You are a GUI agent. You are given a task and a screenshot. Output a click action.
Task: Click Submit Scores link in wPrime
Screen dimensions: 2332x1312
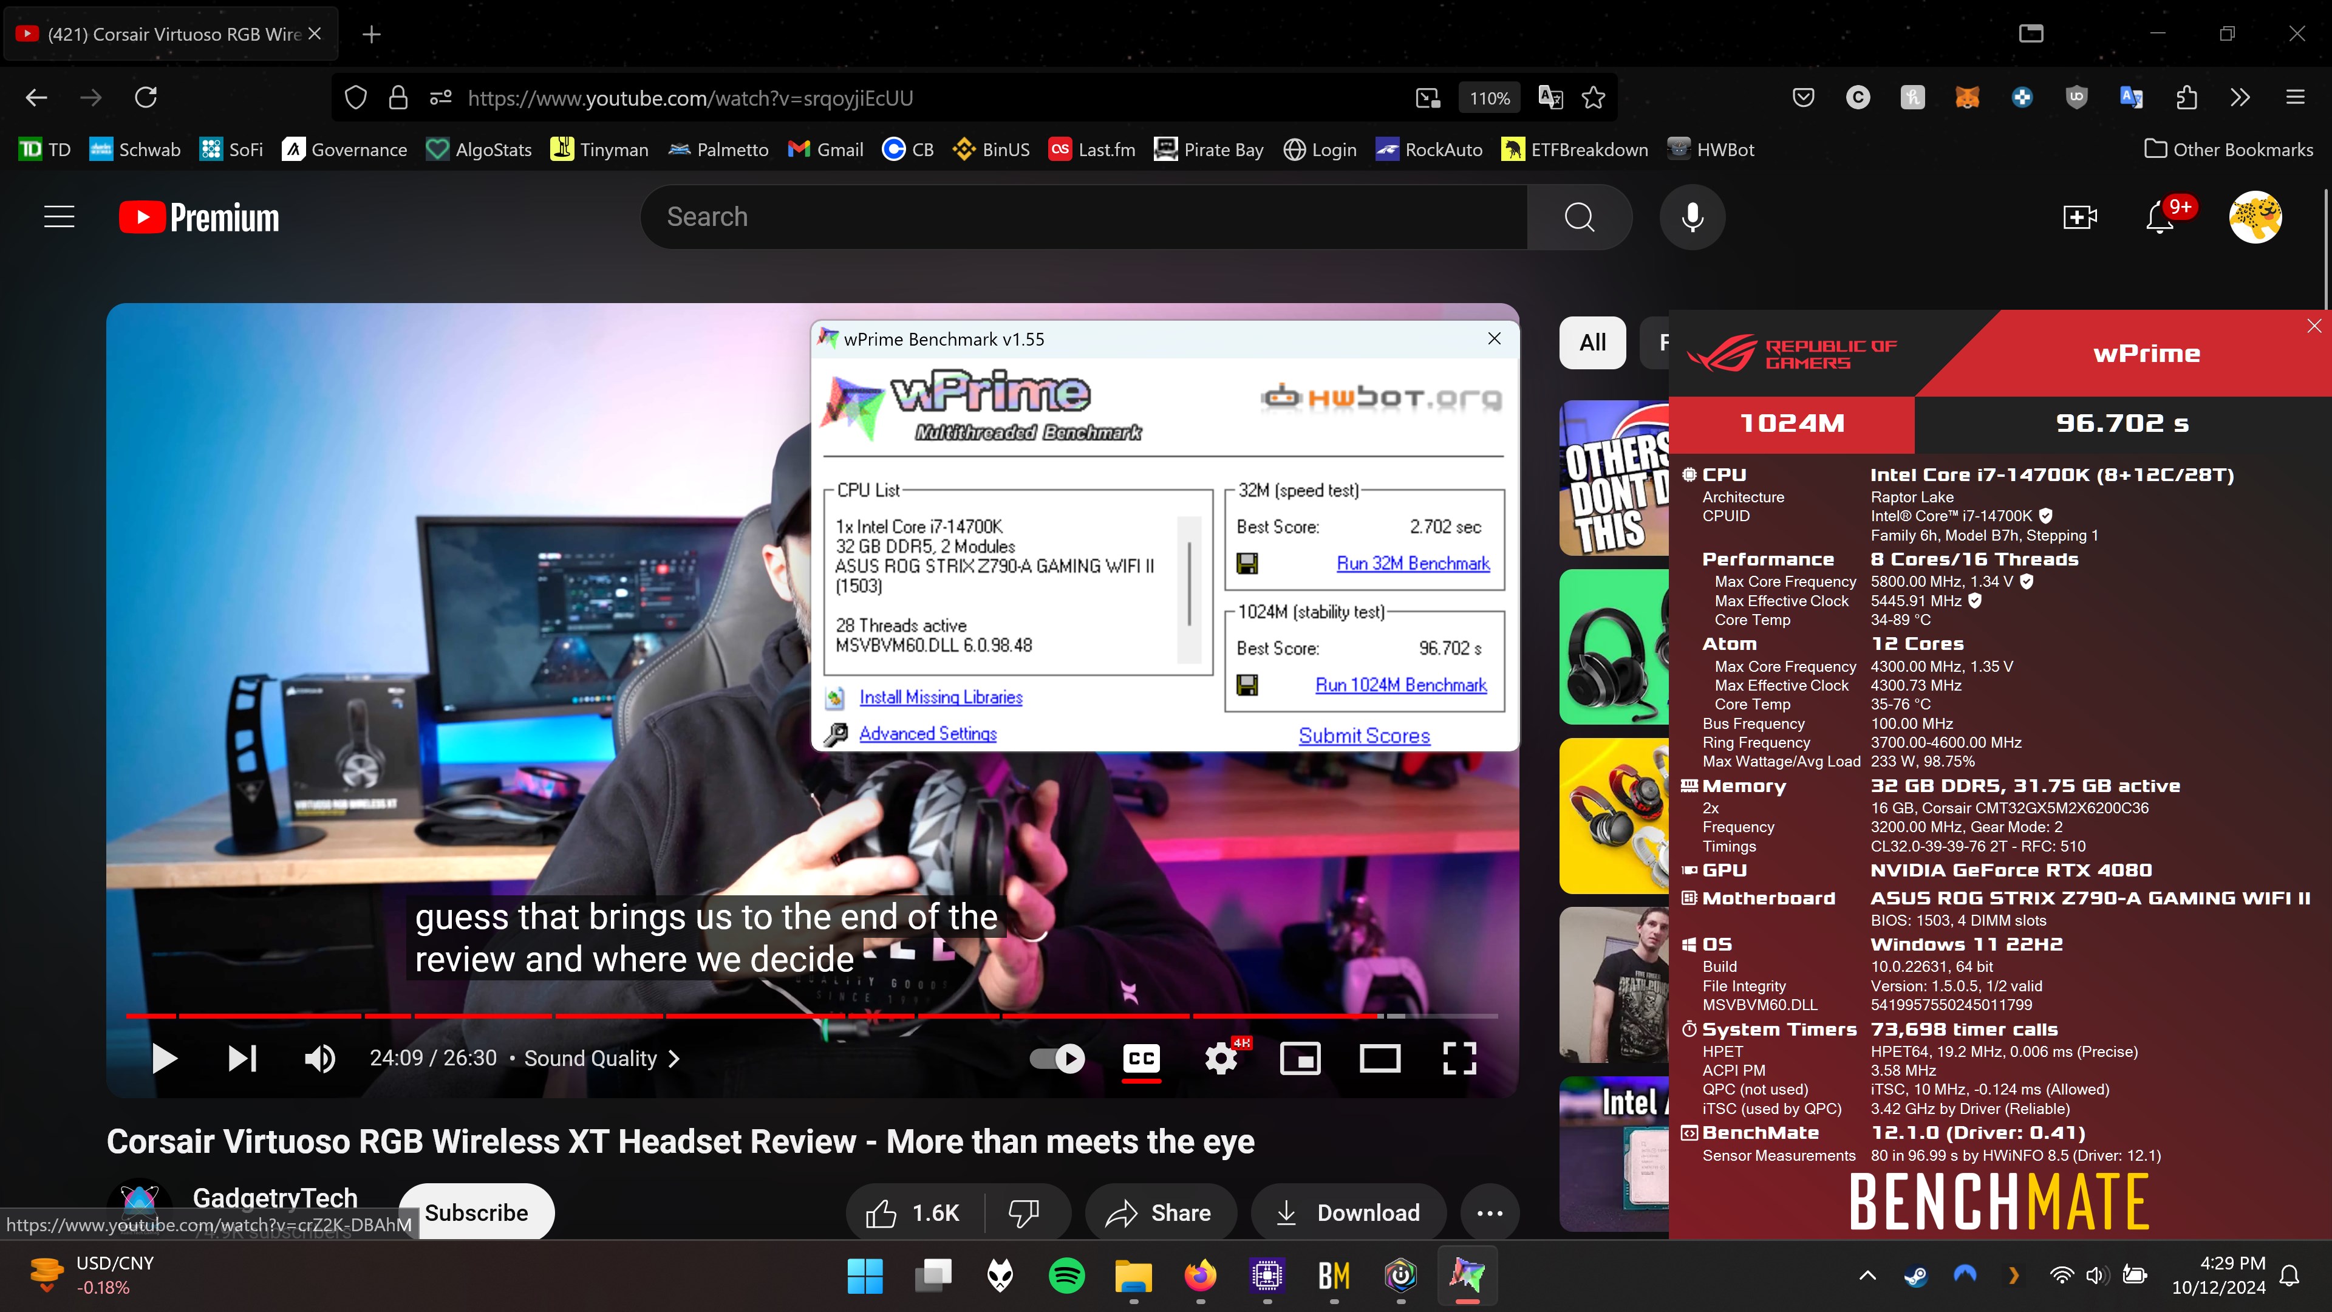pos(1364,735)
